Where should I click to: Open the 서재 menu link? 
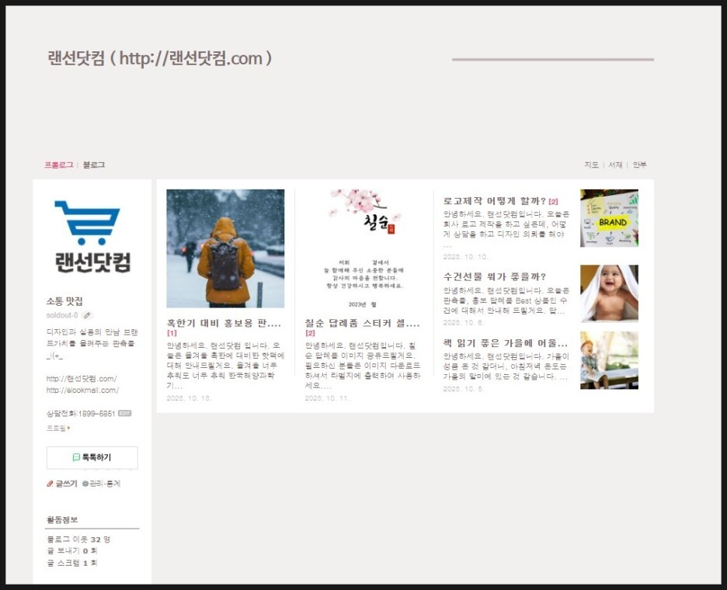tap(615, 165)
